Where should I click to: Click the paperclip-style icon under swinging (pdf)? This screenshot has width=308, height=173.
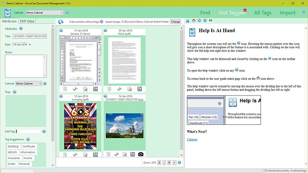pos(75,155)
